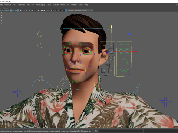Screen dimensions: 178x133
Task: Click the exposure value field 0.00
Action: point(55,10)
